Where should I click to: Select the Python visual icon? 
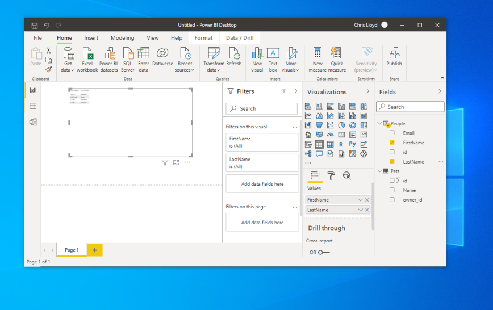coord(353,144)
